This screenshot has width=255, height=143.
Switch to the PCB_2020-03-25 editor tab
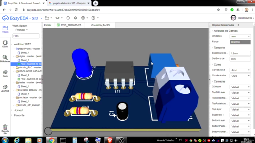tap(71, 25)
